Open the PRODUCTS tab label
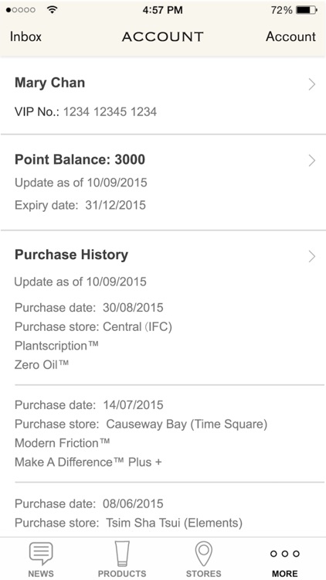 122,573
